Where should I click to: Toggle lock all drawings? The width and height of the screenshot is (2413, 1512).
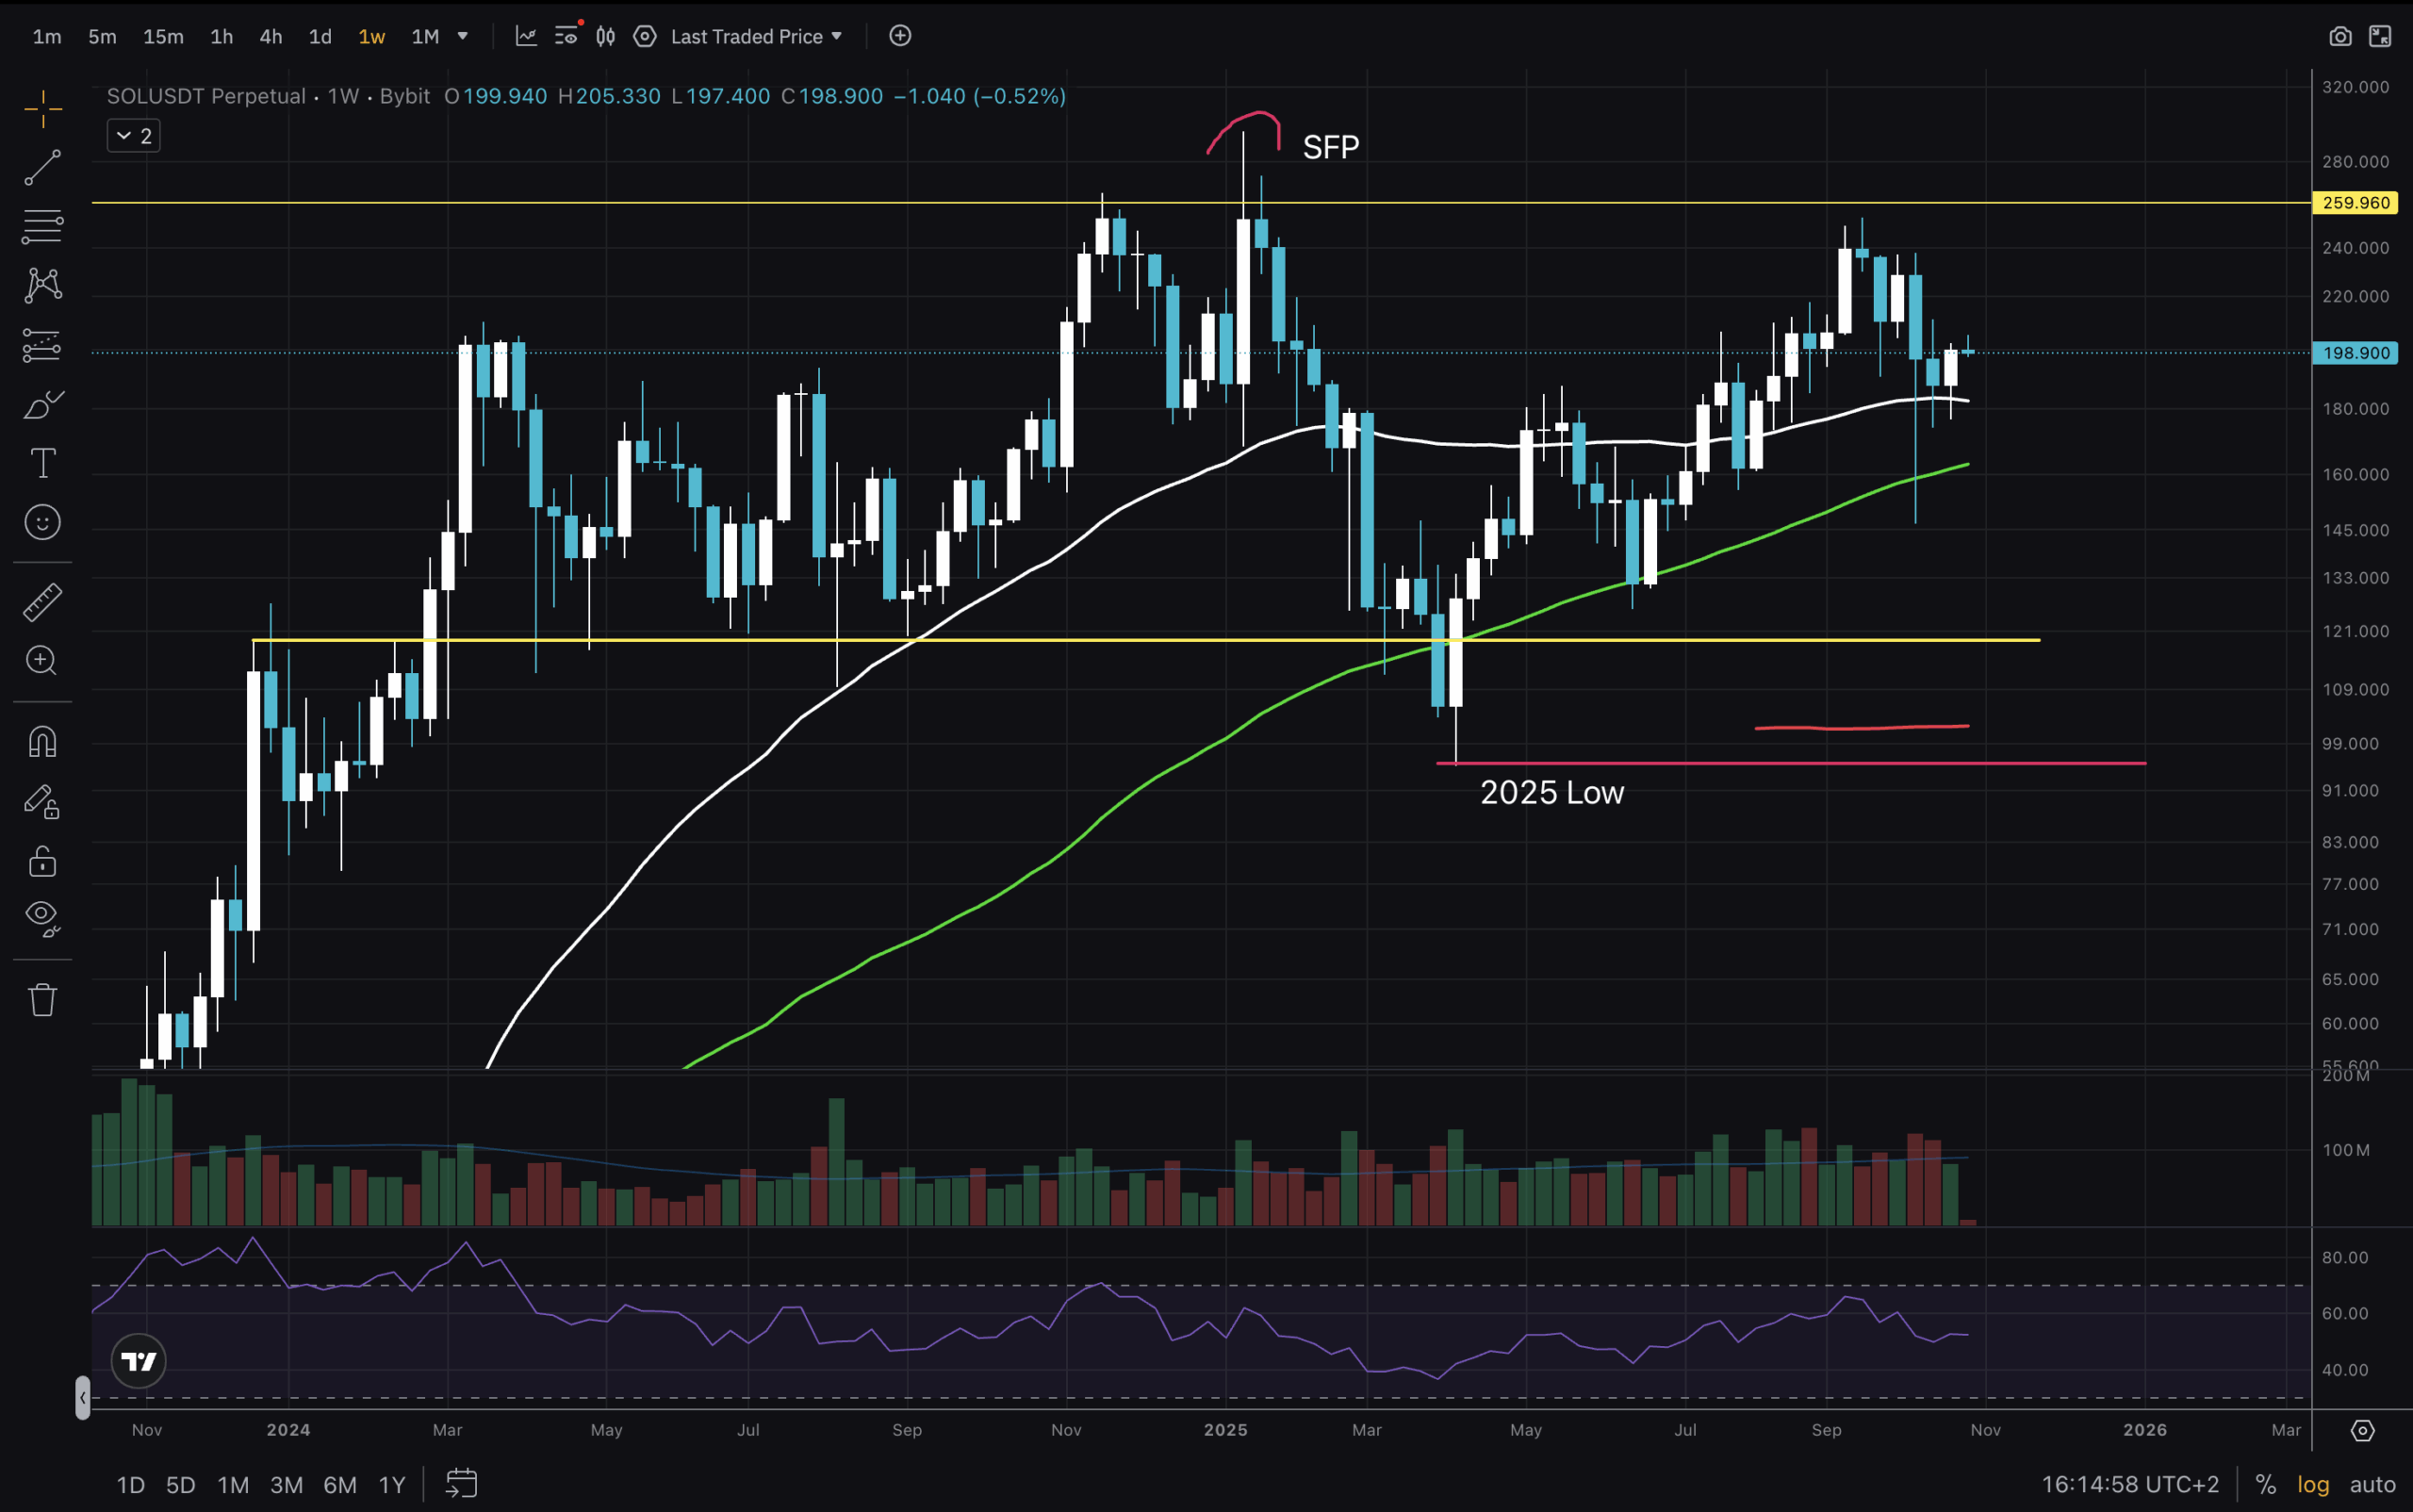click(42, 861)
